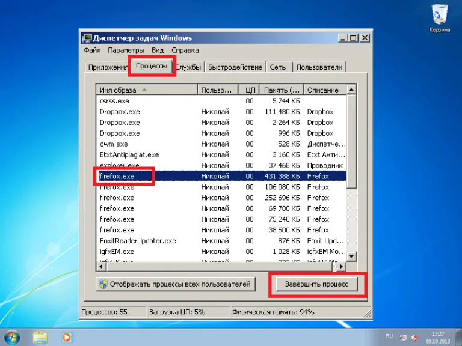Click the muted volume tray icon

pos(414,338)
